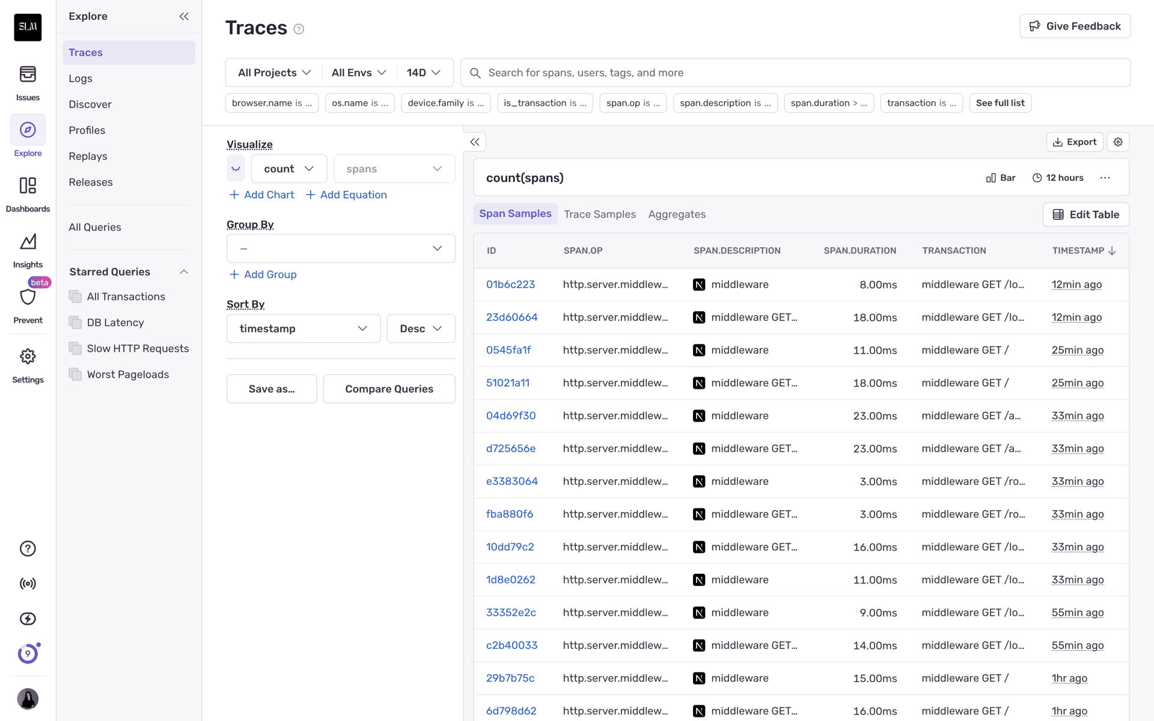
Task: Open the spans field dropdown
Action: [x=394, y=169]
